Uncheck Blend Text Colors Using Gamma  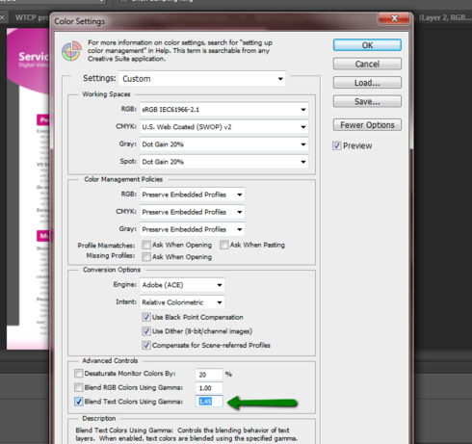[78, 402]
